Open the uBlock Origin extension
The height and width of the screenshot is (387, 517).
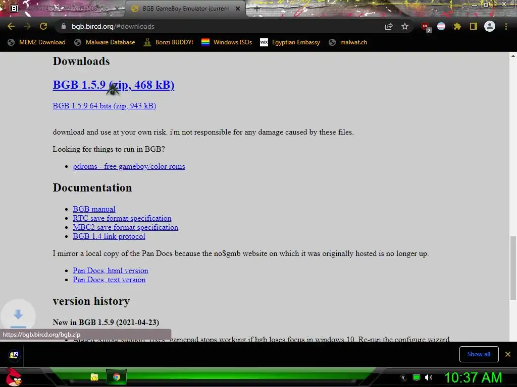(x=426, y=27)
